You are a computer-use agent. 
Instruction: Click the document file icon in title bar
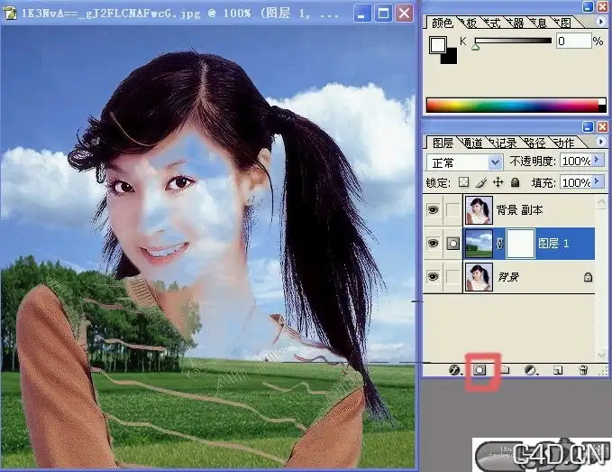tap(10, 14)
